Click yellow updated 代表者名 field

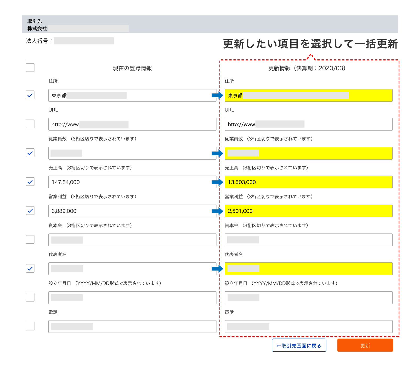point(309,269)
